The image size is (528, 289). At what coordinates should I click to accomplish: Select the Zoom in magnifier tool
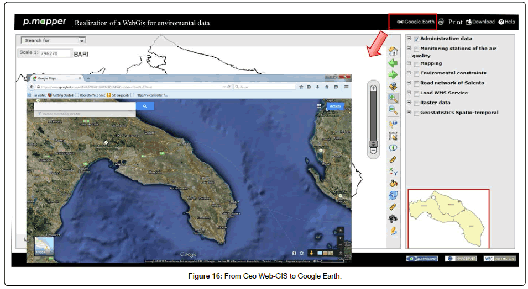[x=393, y=98]
